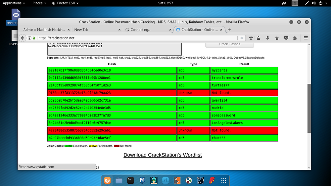The width and height of the screenshot is (331, 186).
Task: Launch Wireshark fin icon in the dock
Action: point(165,180)
